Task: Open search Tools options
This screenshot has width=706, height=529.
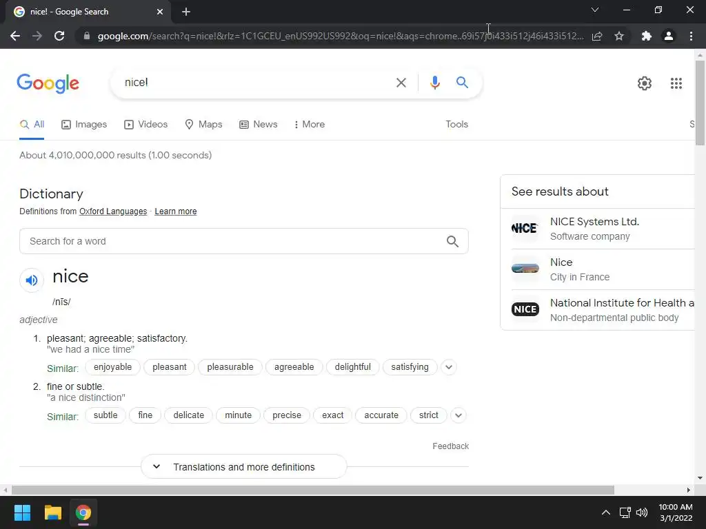Action: (456, 125)
